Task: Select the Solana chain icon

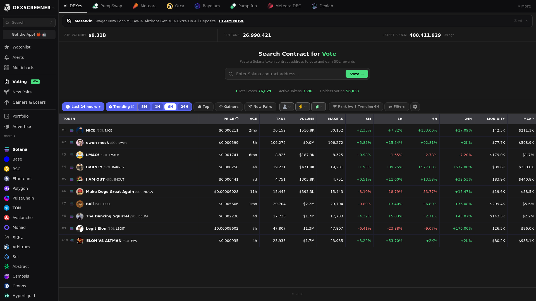Action: [x=7, y=149]
